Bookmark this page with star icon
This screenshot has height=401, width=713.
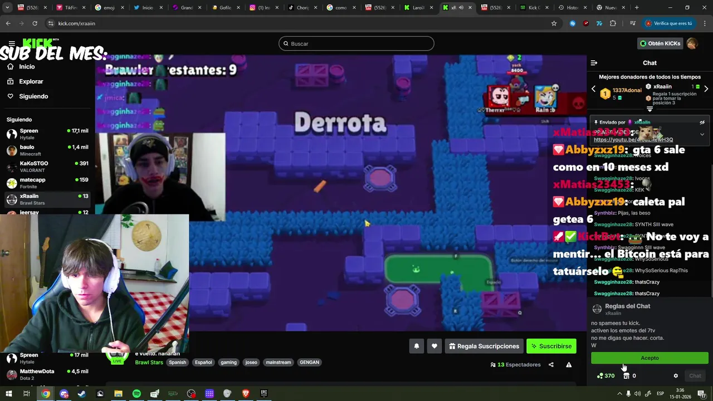click(x=554, y=23)
